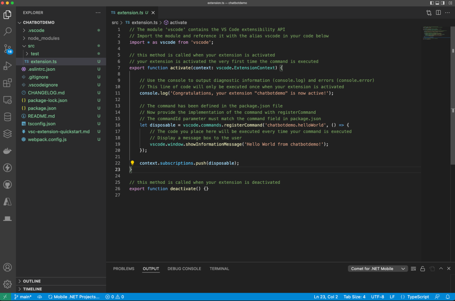Image resolution: width=455 pixels, height=301 pixels.
Task: Open the Explorer view in activity bar
Action: tap(8, 14)
